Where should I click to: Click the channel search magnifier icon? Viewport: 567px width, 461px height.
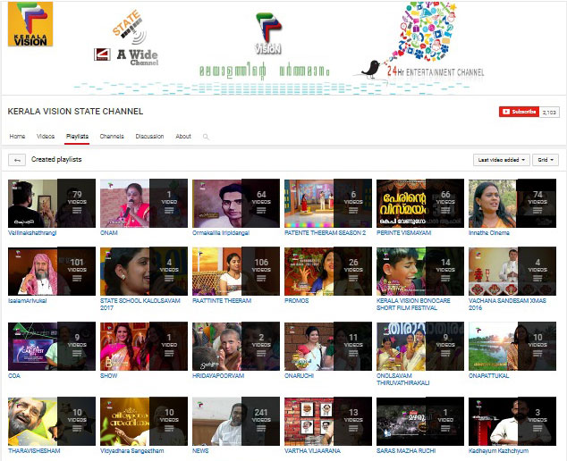pos(206,137)
